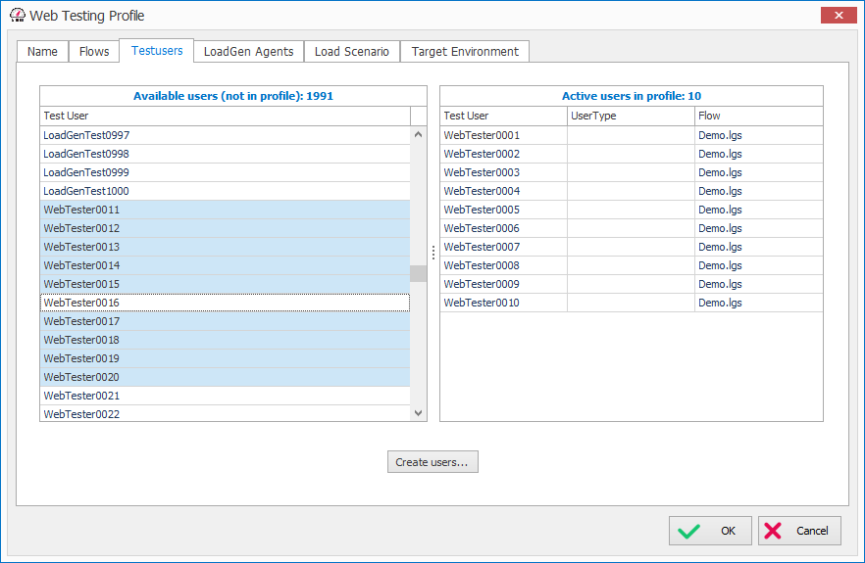Select WebTester0017 row
The width and height of the screenshot is (865, 563).
[x=226, y=321]
